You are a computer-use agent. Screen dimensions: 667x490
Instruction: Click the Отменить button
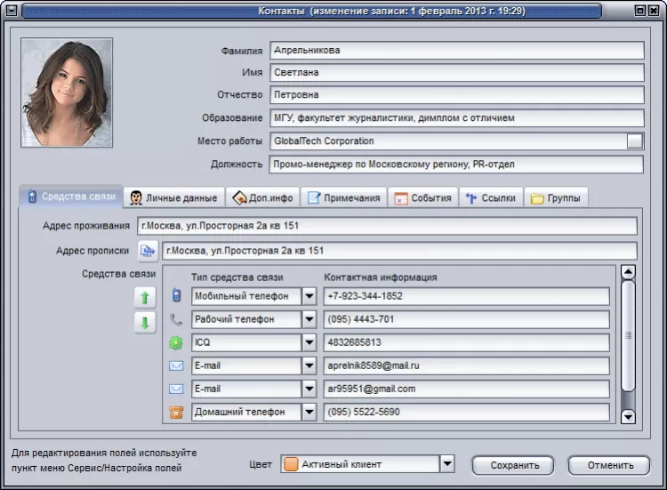(609, 465)
